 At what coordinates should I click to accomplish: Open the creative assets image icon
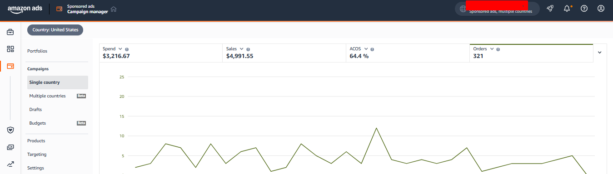(x=10, y=147)
